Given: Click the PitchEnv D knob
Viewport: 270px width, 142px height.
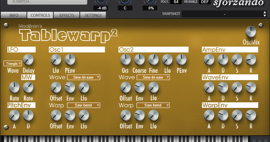Looking at the screenshot, I should (x=28, y=115).
